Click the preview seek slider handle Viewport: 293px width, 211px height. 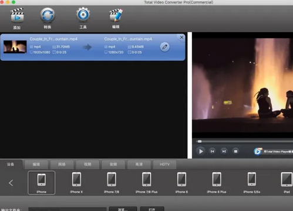coord(200,141)
